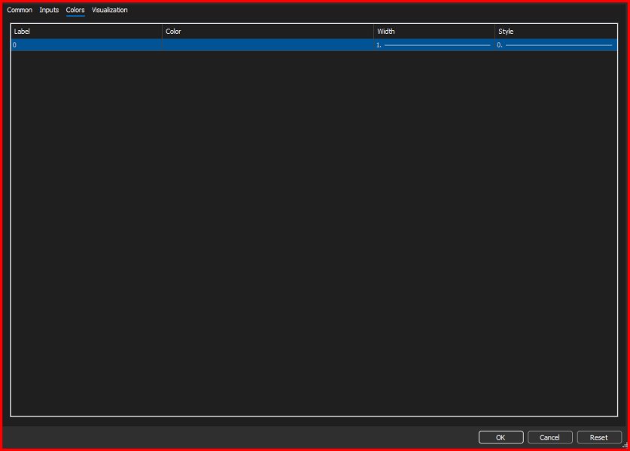Open the style dropdown showing 0.

[x=556, y=45]
